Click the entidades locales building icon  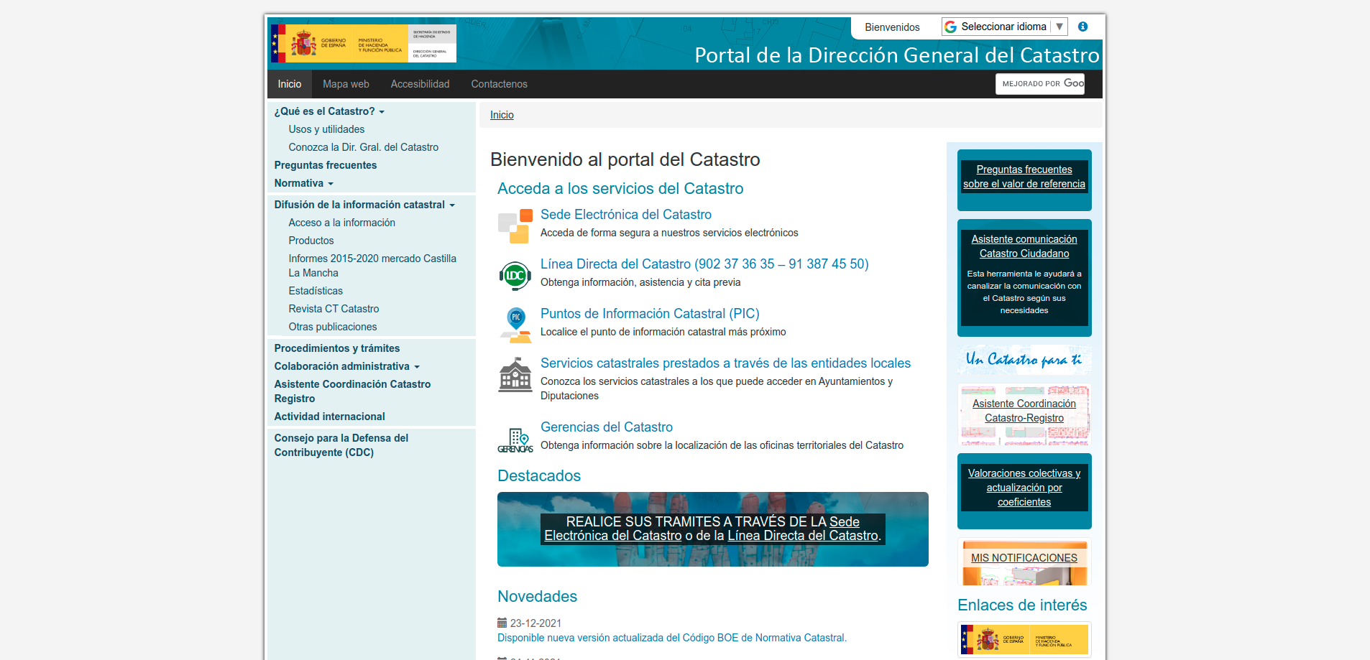click(x=515, y=374)
